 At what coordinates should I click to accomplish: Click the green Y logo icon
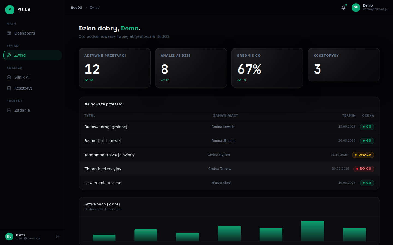click(x=10, y=10)
